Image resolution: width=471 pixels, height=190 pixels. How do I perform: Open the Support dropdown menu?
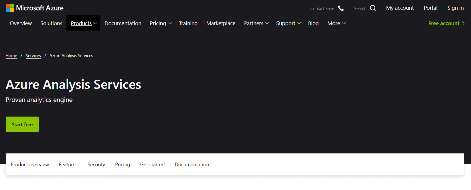tap(288, 23)
